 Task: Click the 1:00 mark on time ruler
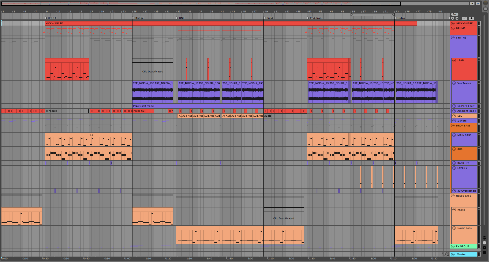pyautogui.click(x=128, y=258)
